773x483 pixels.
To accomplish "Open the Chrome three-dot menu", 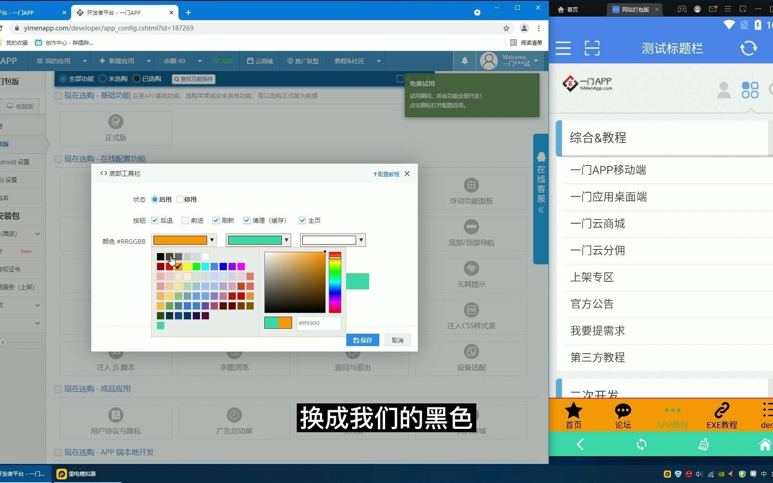I will pos(539,28).
